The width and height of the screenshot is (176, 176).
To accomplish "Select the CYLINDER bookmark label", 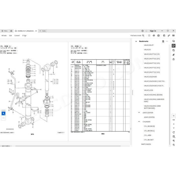I will point(146,122).
